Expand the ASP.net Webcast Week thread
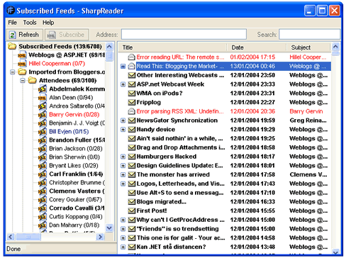Image resolution: width=346 pixels, height=258 pixels. [x=123, y=84]
